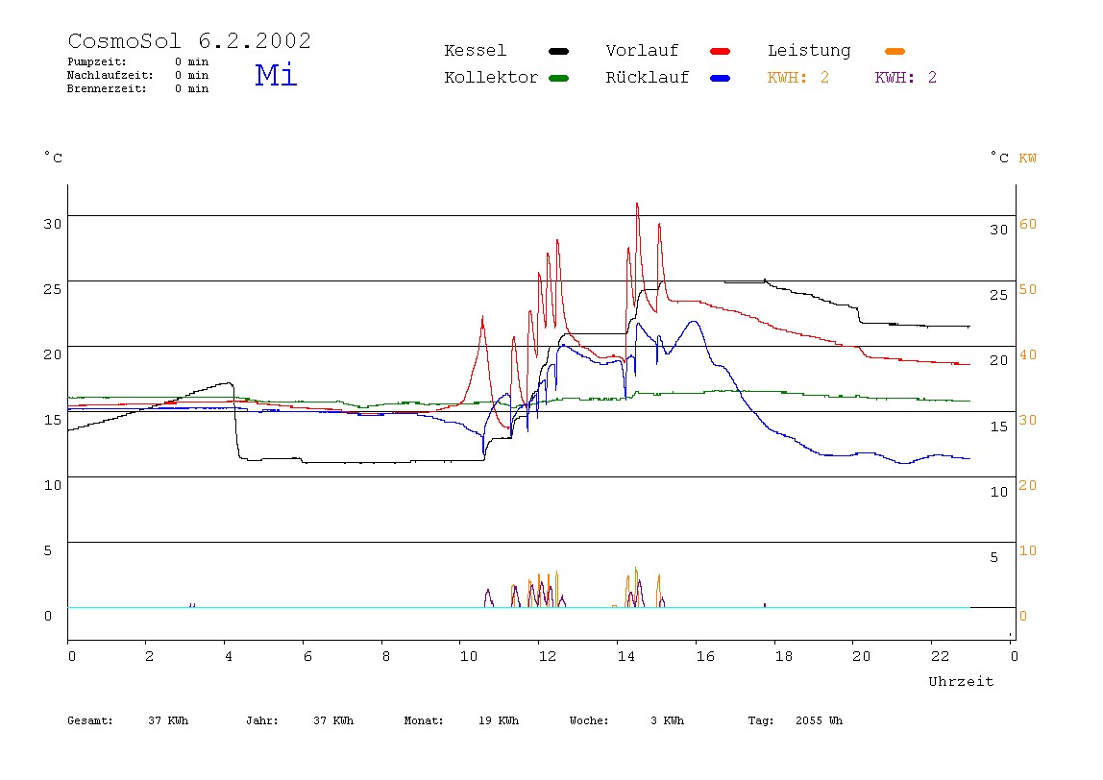1103x780 pixels.
Task: Click hour tick '8' on the time axis
Action: [x=385, y=656]
